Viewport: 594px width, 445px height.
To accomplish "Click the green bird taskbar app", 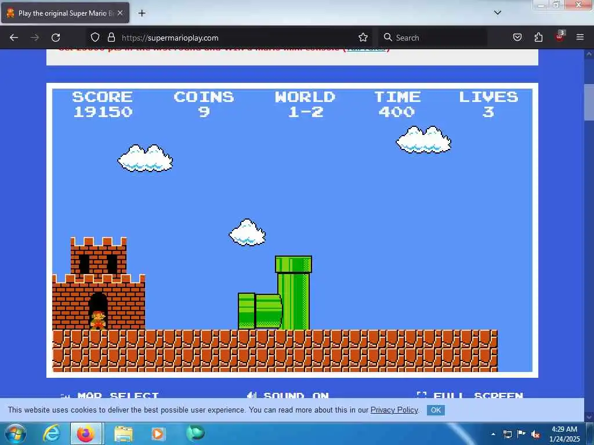I will pos(195,433).
